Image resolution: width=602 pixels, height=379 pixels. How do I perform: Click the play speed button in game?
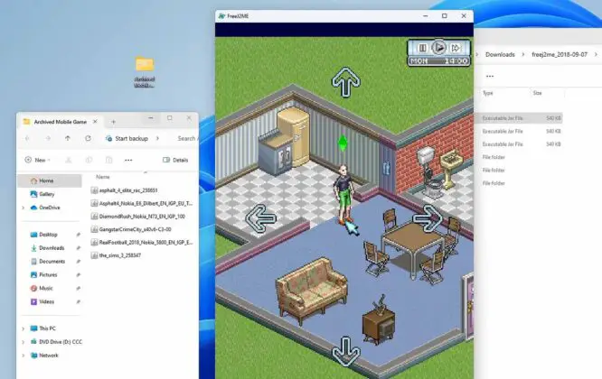tap(438, 48)
